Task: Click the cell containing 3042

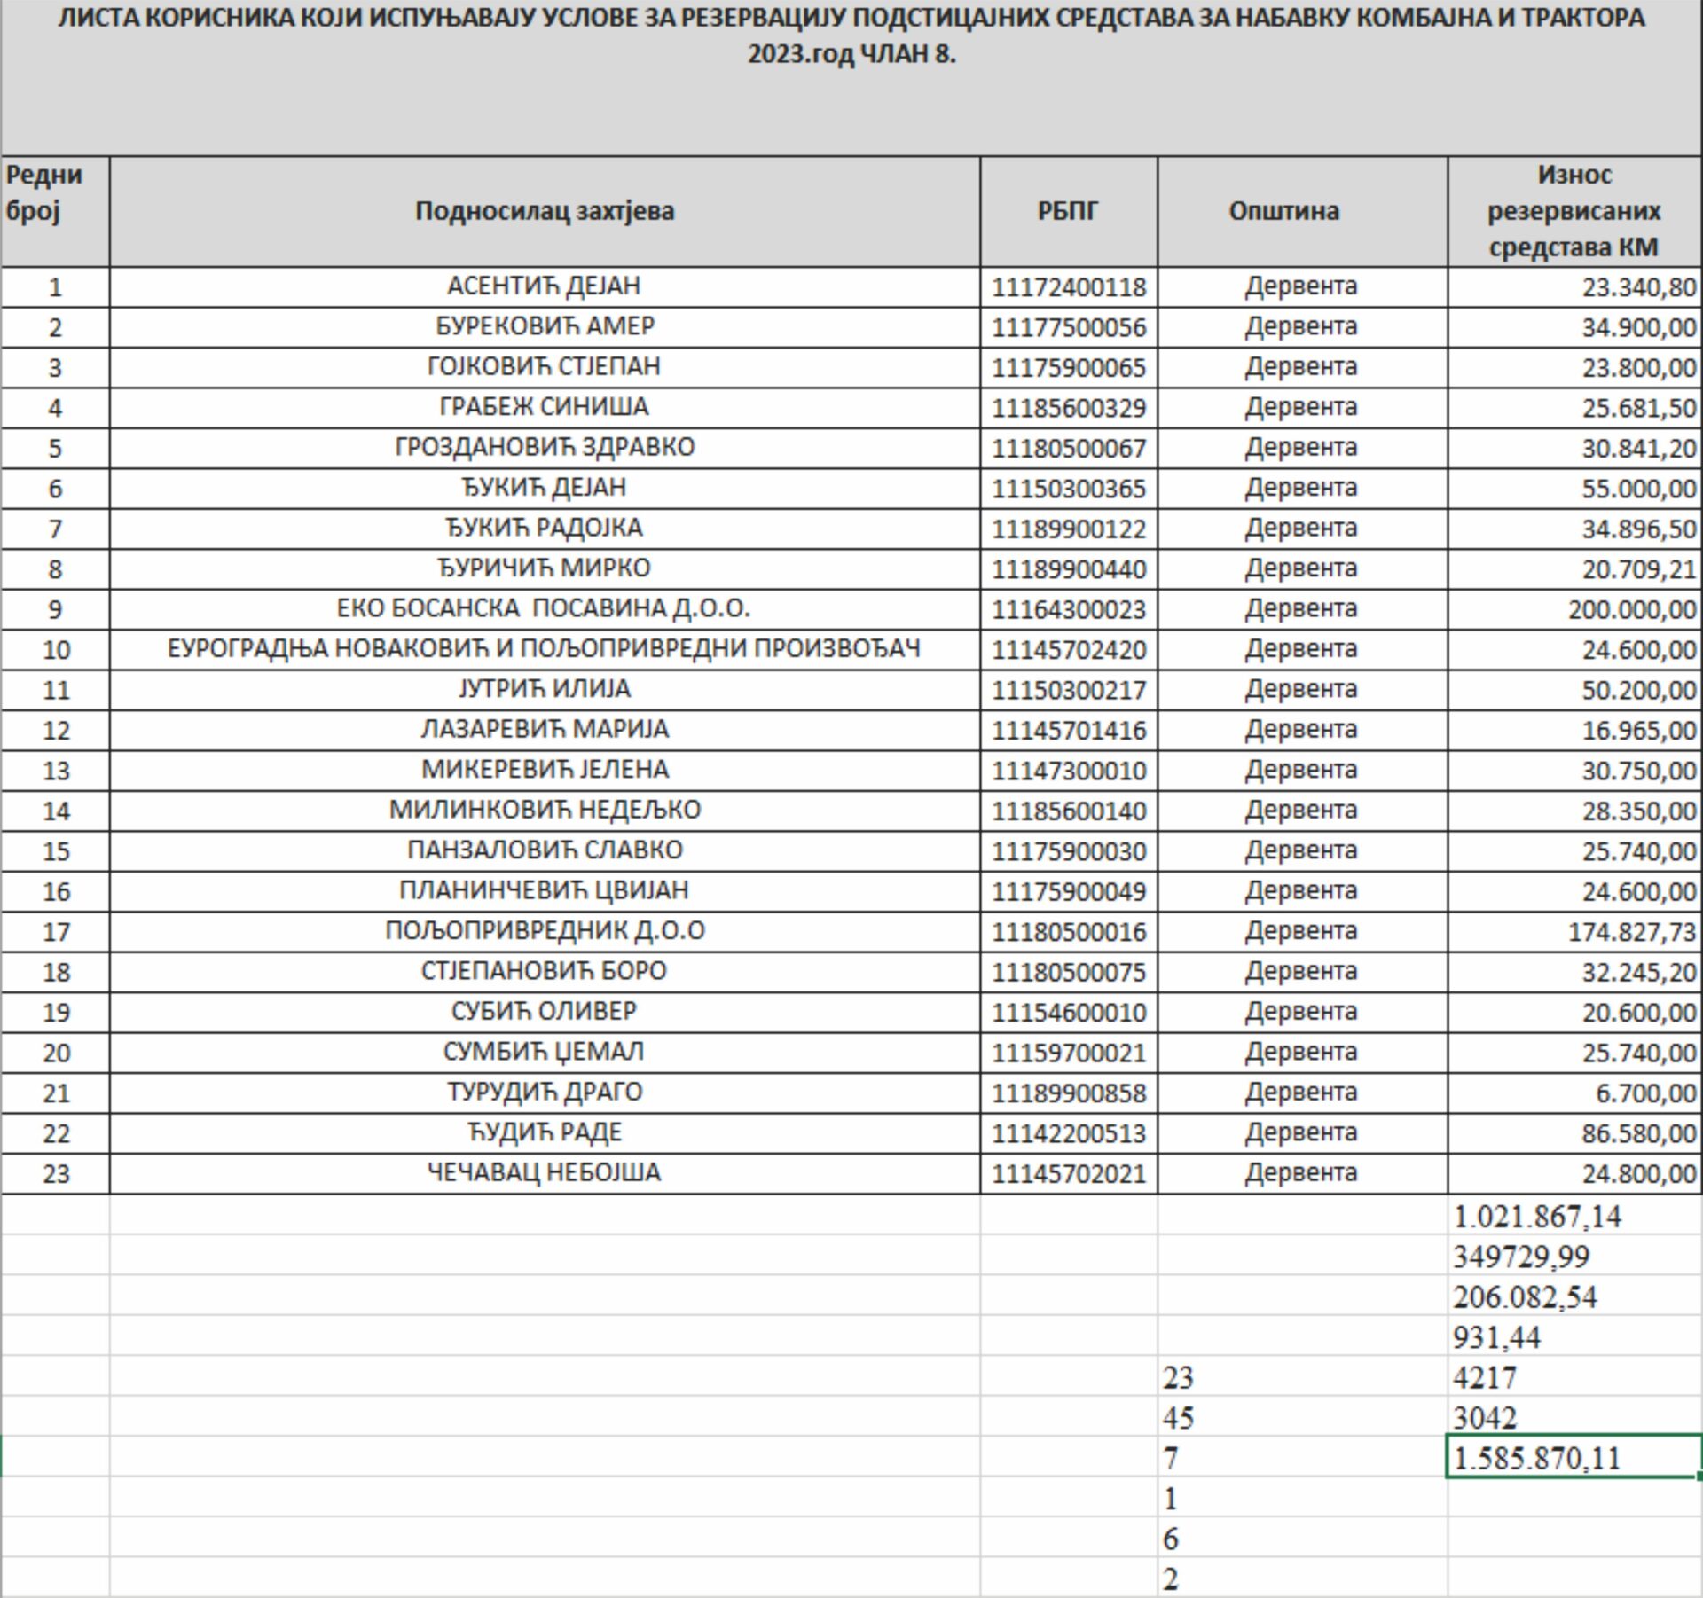Action: click(1574, 1417)
